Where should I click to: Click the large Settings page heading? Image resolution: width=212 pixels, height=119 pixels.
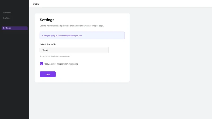47,20
